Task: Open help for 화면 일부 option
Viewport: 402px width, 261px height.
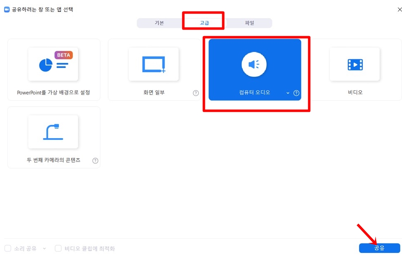Action: click(x=195, y=93)
